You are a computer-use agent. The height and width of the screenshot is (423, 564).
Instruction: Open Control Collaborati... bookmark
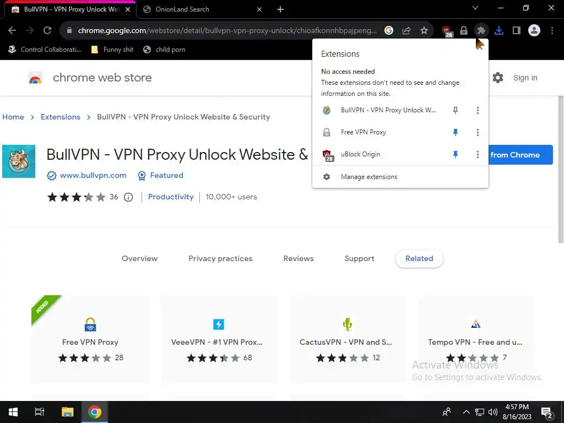click(x=45, y=50)
